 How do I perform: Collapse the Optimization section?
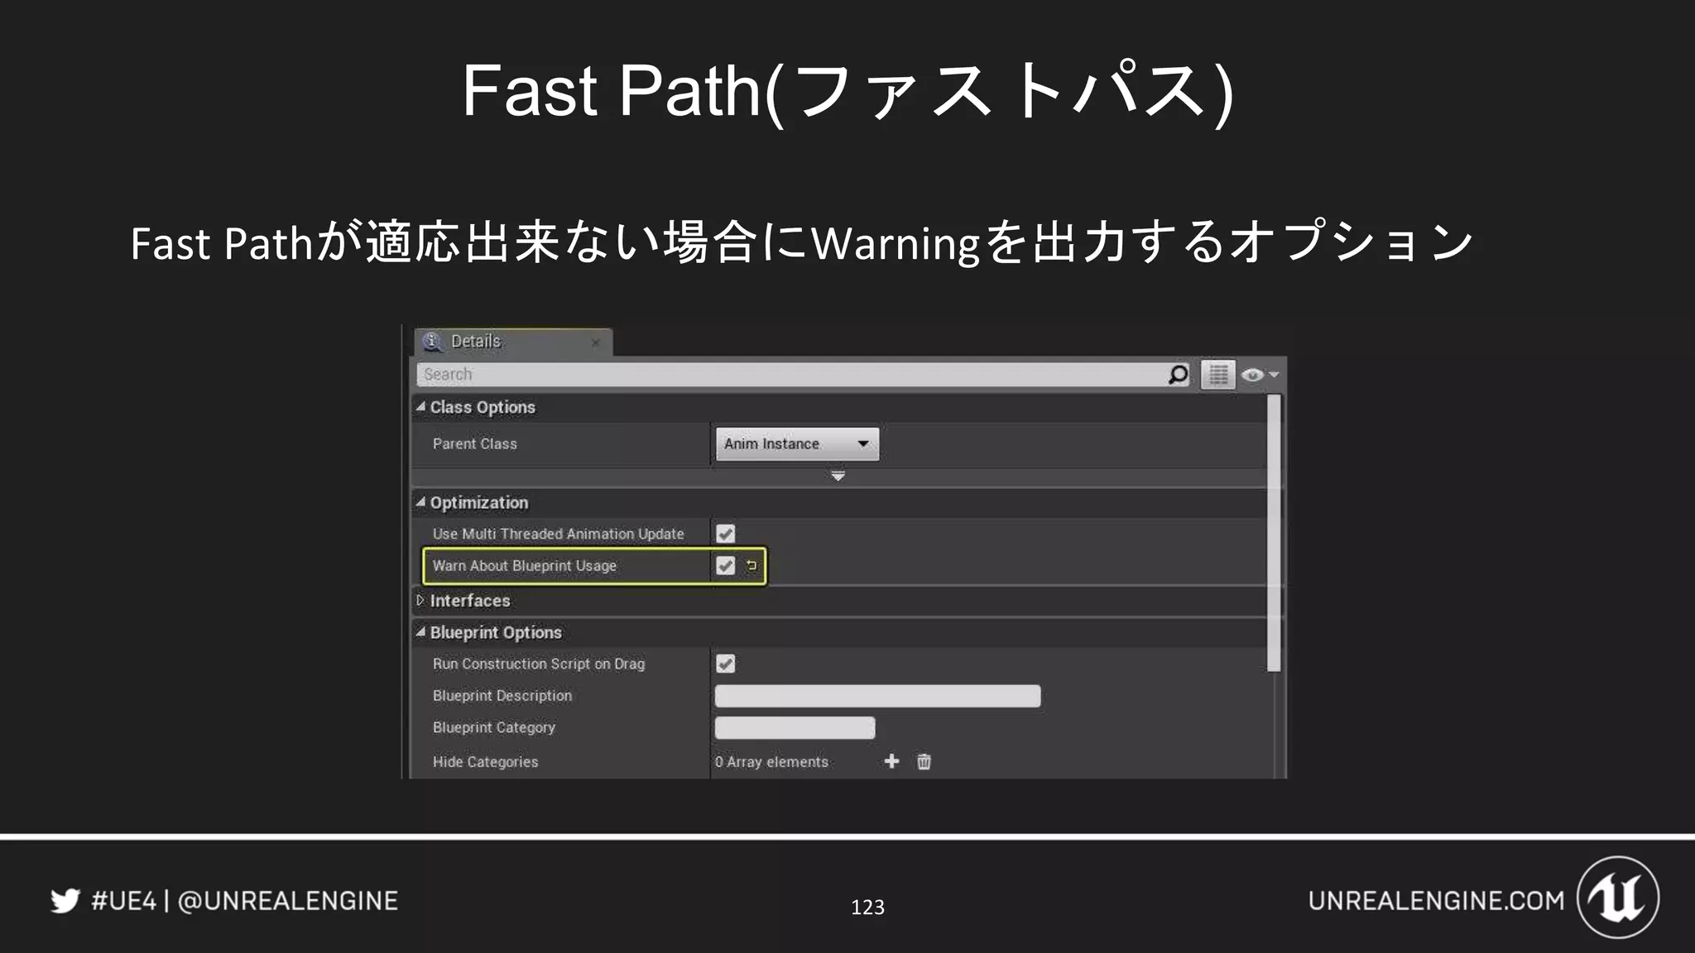click(420, 502)
